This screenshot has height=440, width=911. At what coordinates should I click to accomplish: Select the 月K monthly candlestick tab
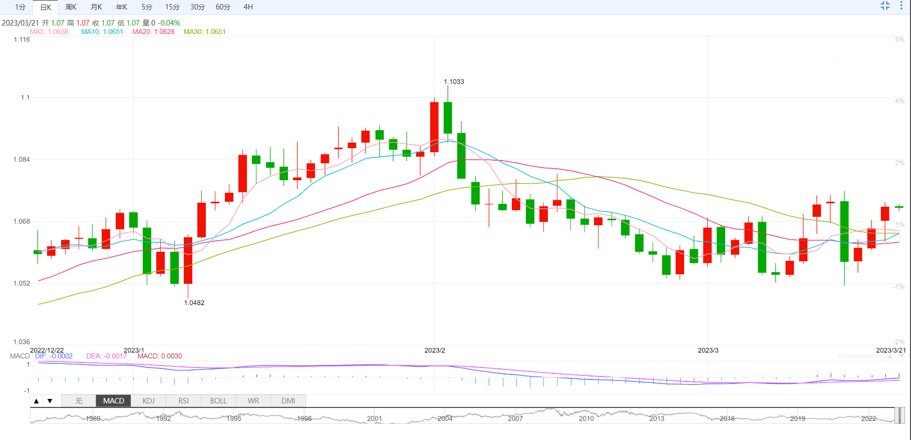pyautogui.click(x=96, y=7)
